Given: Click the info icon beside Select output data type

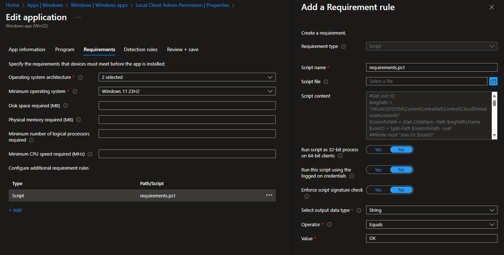Looking at the screenshot, I should click(x=359, y=210).
